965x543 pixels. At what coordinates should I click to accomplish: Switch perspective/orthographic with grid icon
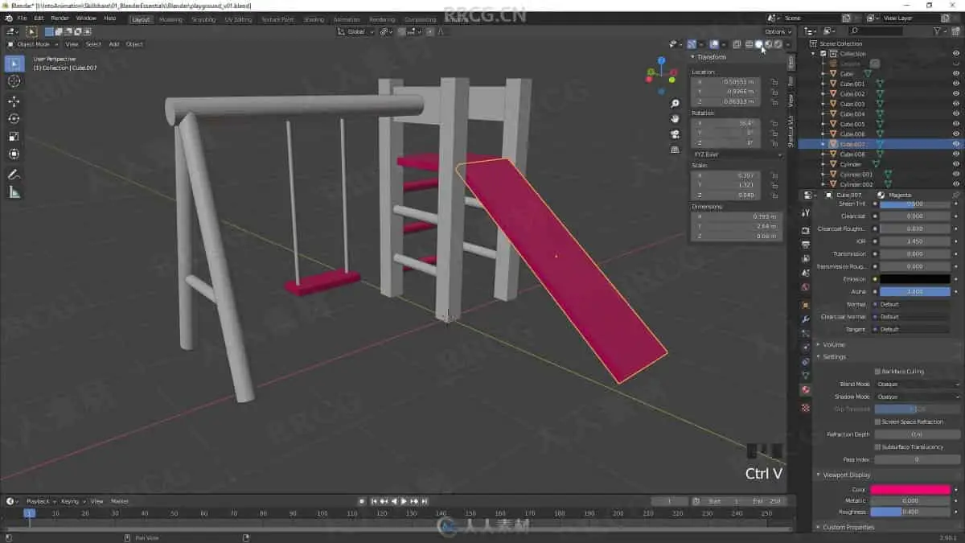[x=675, y=150]
